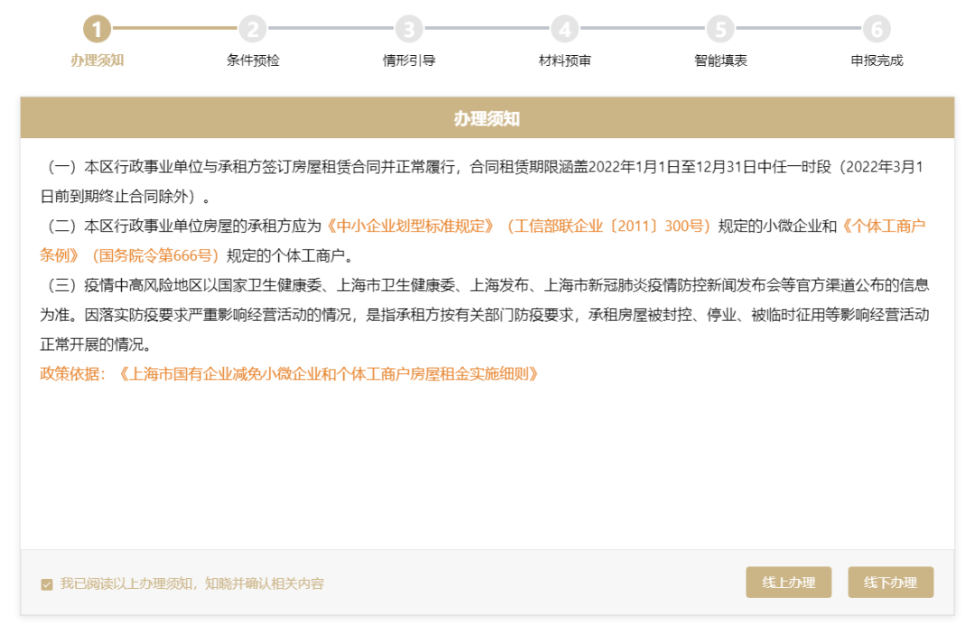Screen dimensions: 975x625
Task: Select the step 4 numbered circle
Action: pyautogui.click(x=565, y=29)
